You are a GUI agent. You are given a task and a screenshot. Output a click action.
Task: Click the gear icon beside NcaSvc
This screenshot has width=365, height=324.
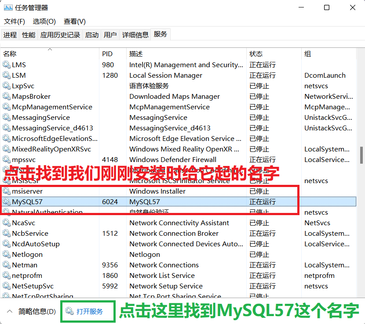pos(7,223)
